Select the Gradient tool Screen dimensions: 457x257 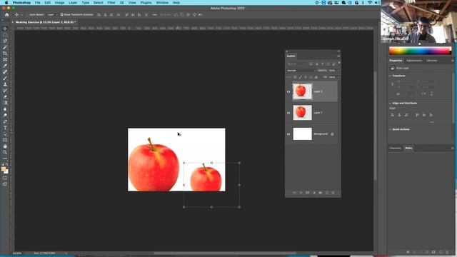pyautogui.click(x=5, y=103)
